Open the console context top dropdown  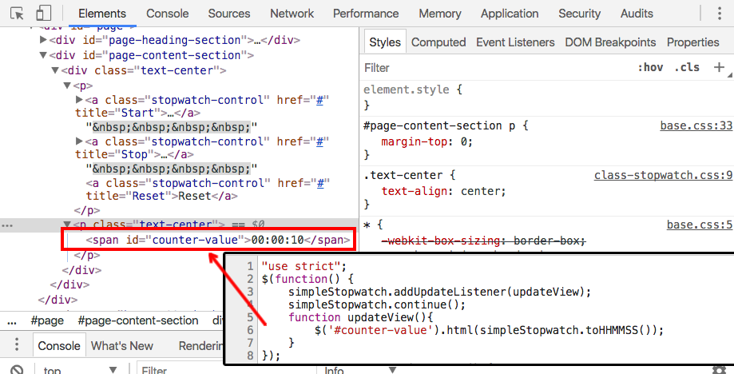tap(80, 370)
